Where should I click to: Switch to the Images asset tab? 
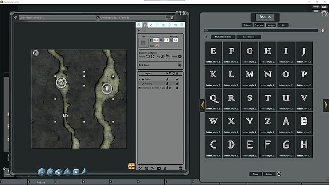pos(271,25)
